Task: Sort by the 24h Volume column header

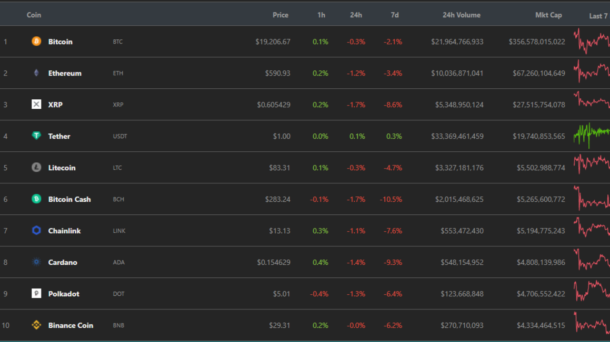Action: (x=462, y=15)
